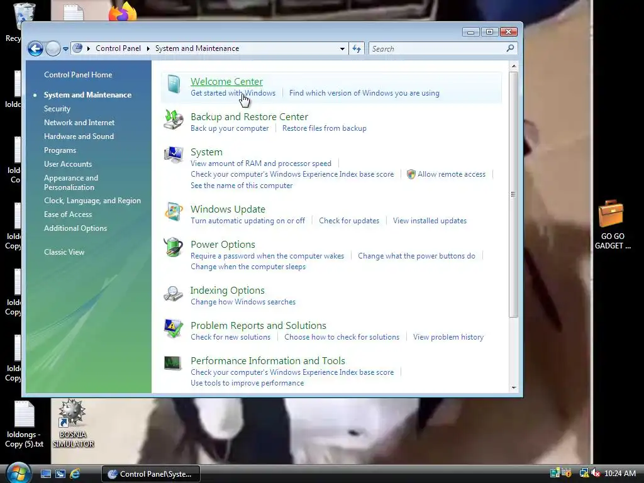Click into the Search field

click(438, 49)
